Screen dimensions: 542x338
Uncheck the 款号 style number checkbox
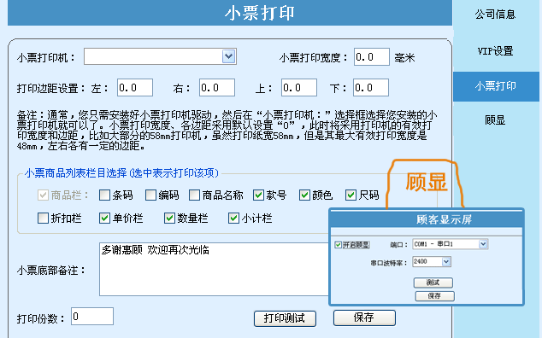pyautogui.click(x=258, y=195)
